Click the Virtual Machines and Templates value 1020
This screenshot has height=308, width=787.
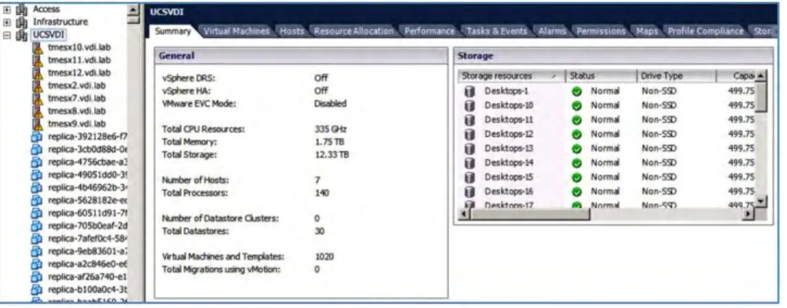point(324,257)
